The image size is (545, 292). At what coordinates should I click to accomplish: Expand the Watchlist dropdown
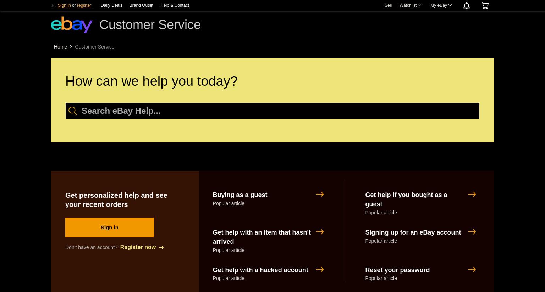[x=410, y=5]
